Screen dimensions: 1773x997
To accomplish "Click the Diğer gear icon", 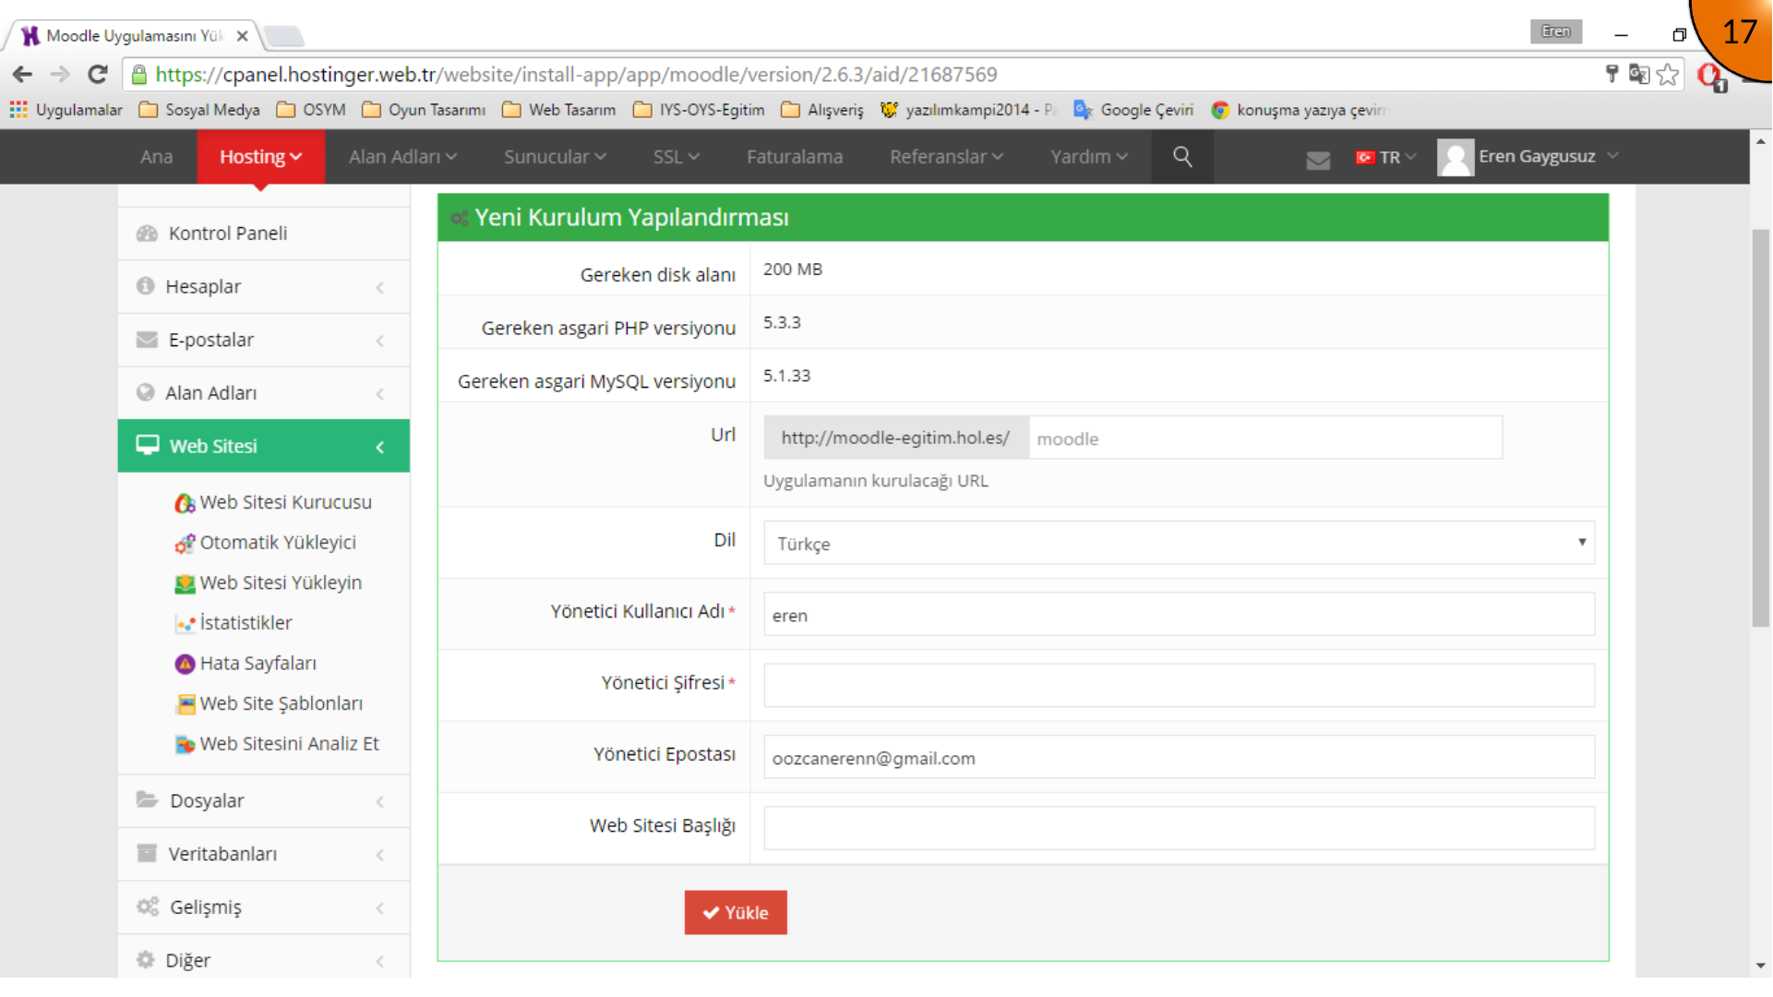I will tap(145, 960).
